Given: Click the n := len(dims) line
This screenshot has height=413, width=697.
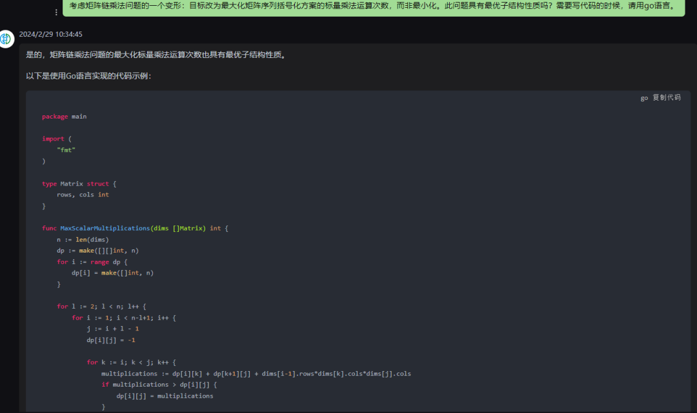Looking at the screenshot, I should point(83,240).
